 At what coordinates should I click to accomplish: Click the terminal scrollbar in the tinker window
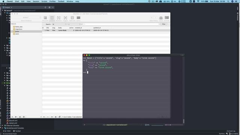tap(184, 121)
